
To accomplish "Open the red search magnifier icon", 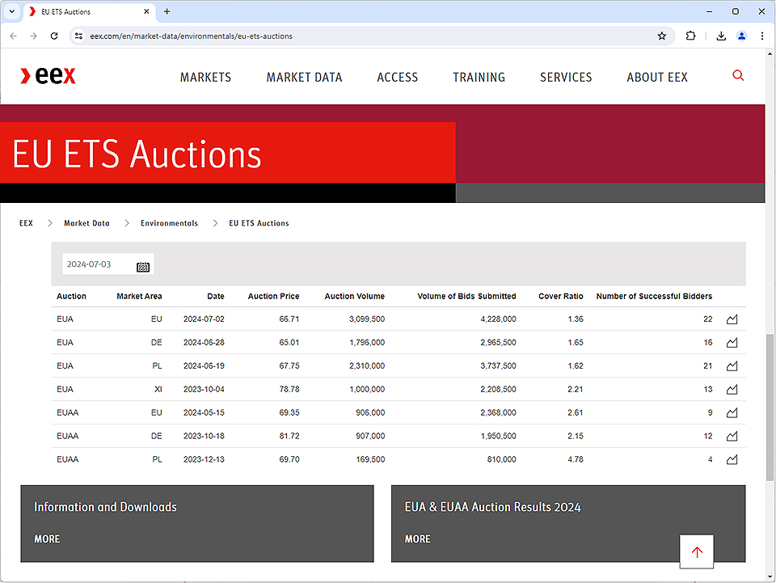I will point(737,76).
